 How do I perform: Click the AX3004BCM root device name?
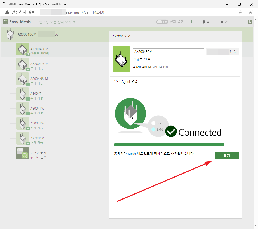tap(27, 34)
